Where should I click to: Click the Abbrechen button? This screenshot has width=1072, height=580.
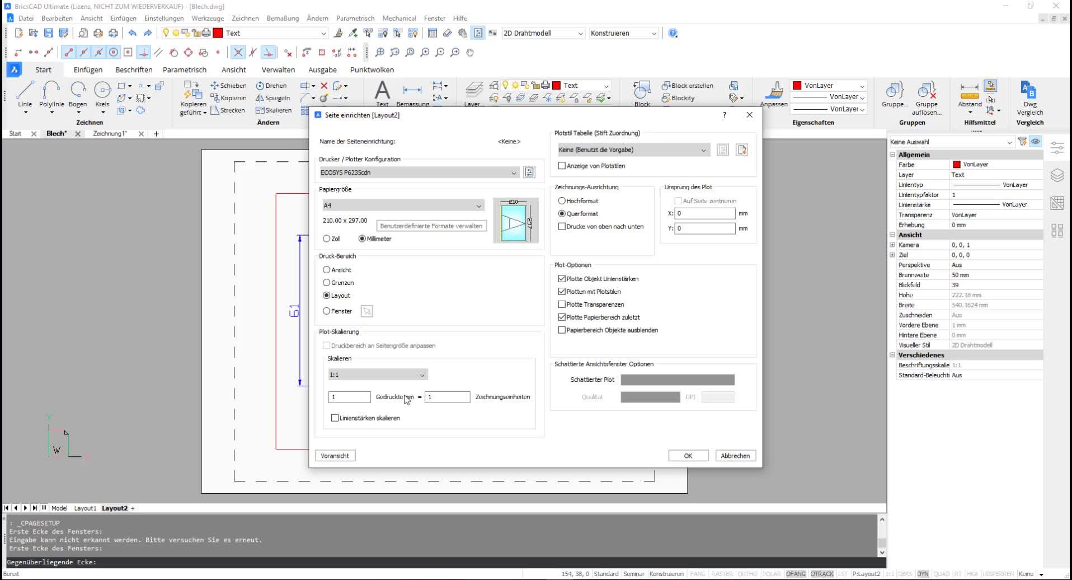[x=735, y=456]
